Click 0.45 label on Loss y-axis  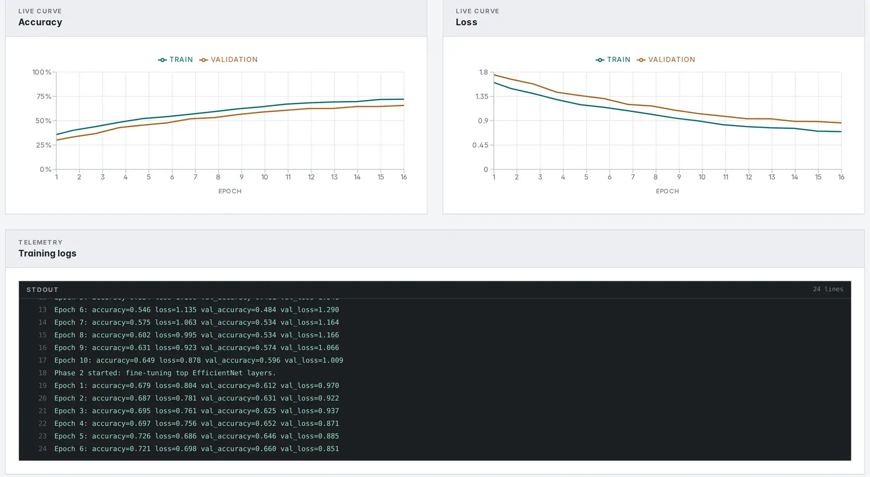point(480,145)
